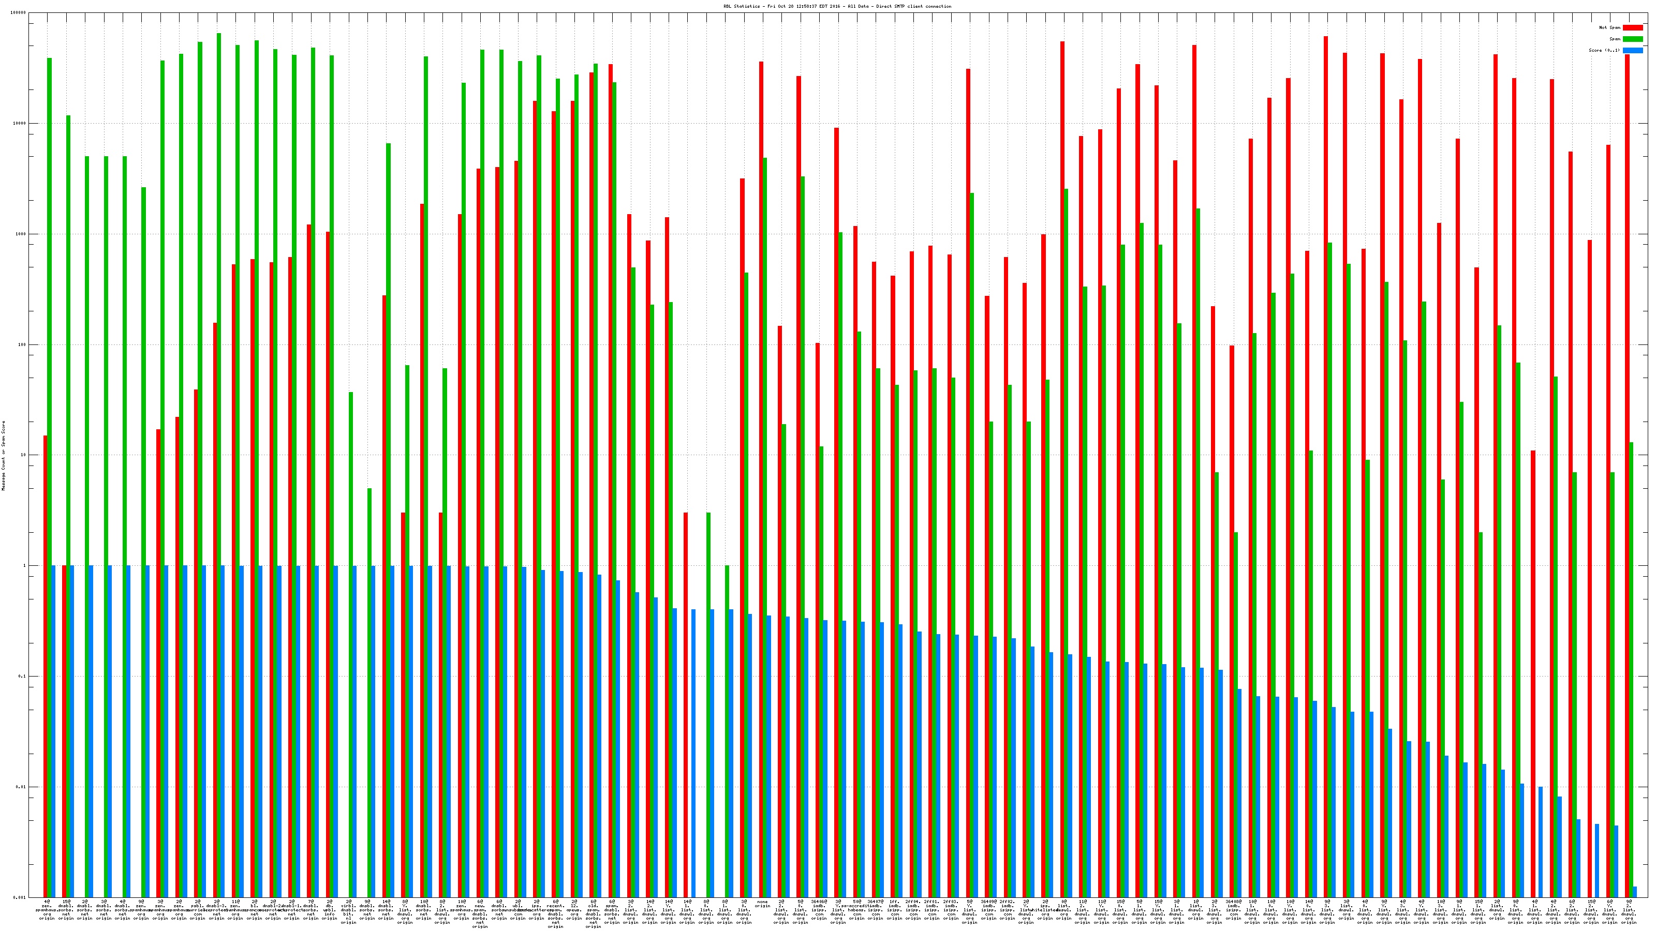Click the virbl.dnsbl.bit.nl x-axis label
Screen dimensions: 1656x931
click(348, 912)
